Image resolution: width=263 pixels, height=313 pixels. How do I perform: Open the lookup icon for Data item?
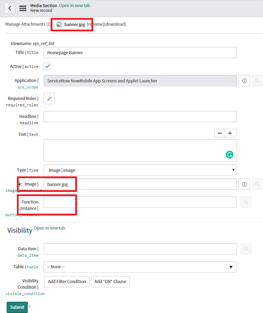[246, 249]
